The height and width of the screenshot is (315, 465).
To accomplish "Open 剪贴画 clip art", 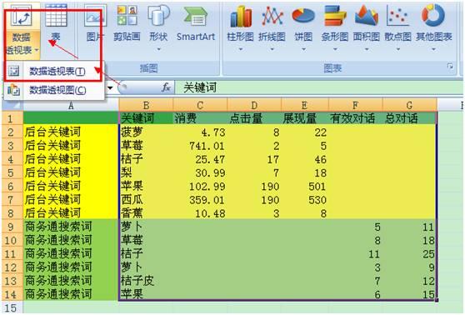I will click(127, 23).
